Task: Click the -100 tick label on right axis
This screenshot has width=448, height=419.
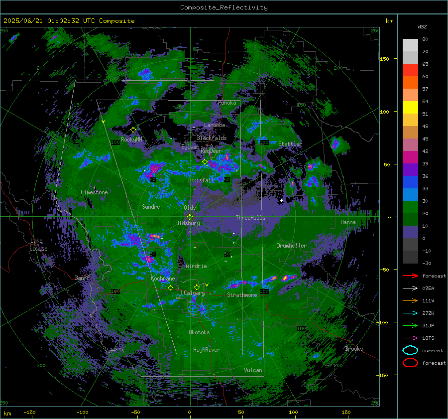Action: 382,322
